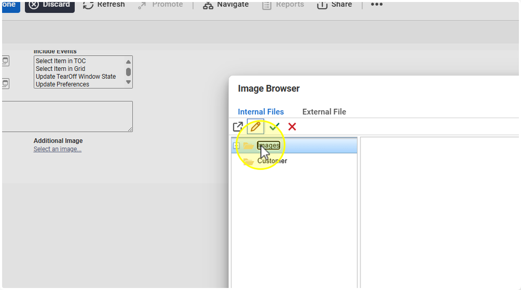Click the red X cancel icon
This screenshot has height=290, width=521.
pos(292,127)
